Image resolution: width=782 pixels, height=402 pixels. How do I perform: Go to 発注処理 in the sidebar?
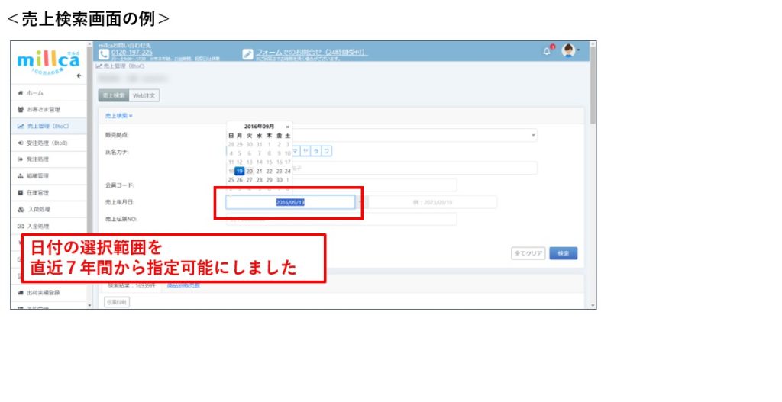click(37, 159)
